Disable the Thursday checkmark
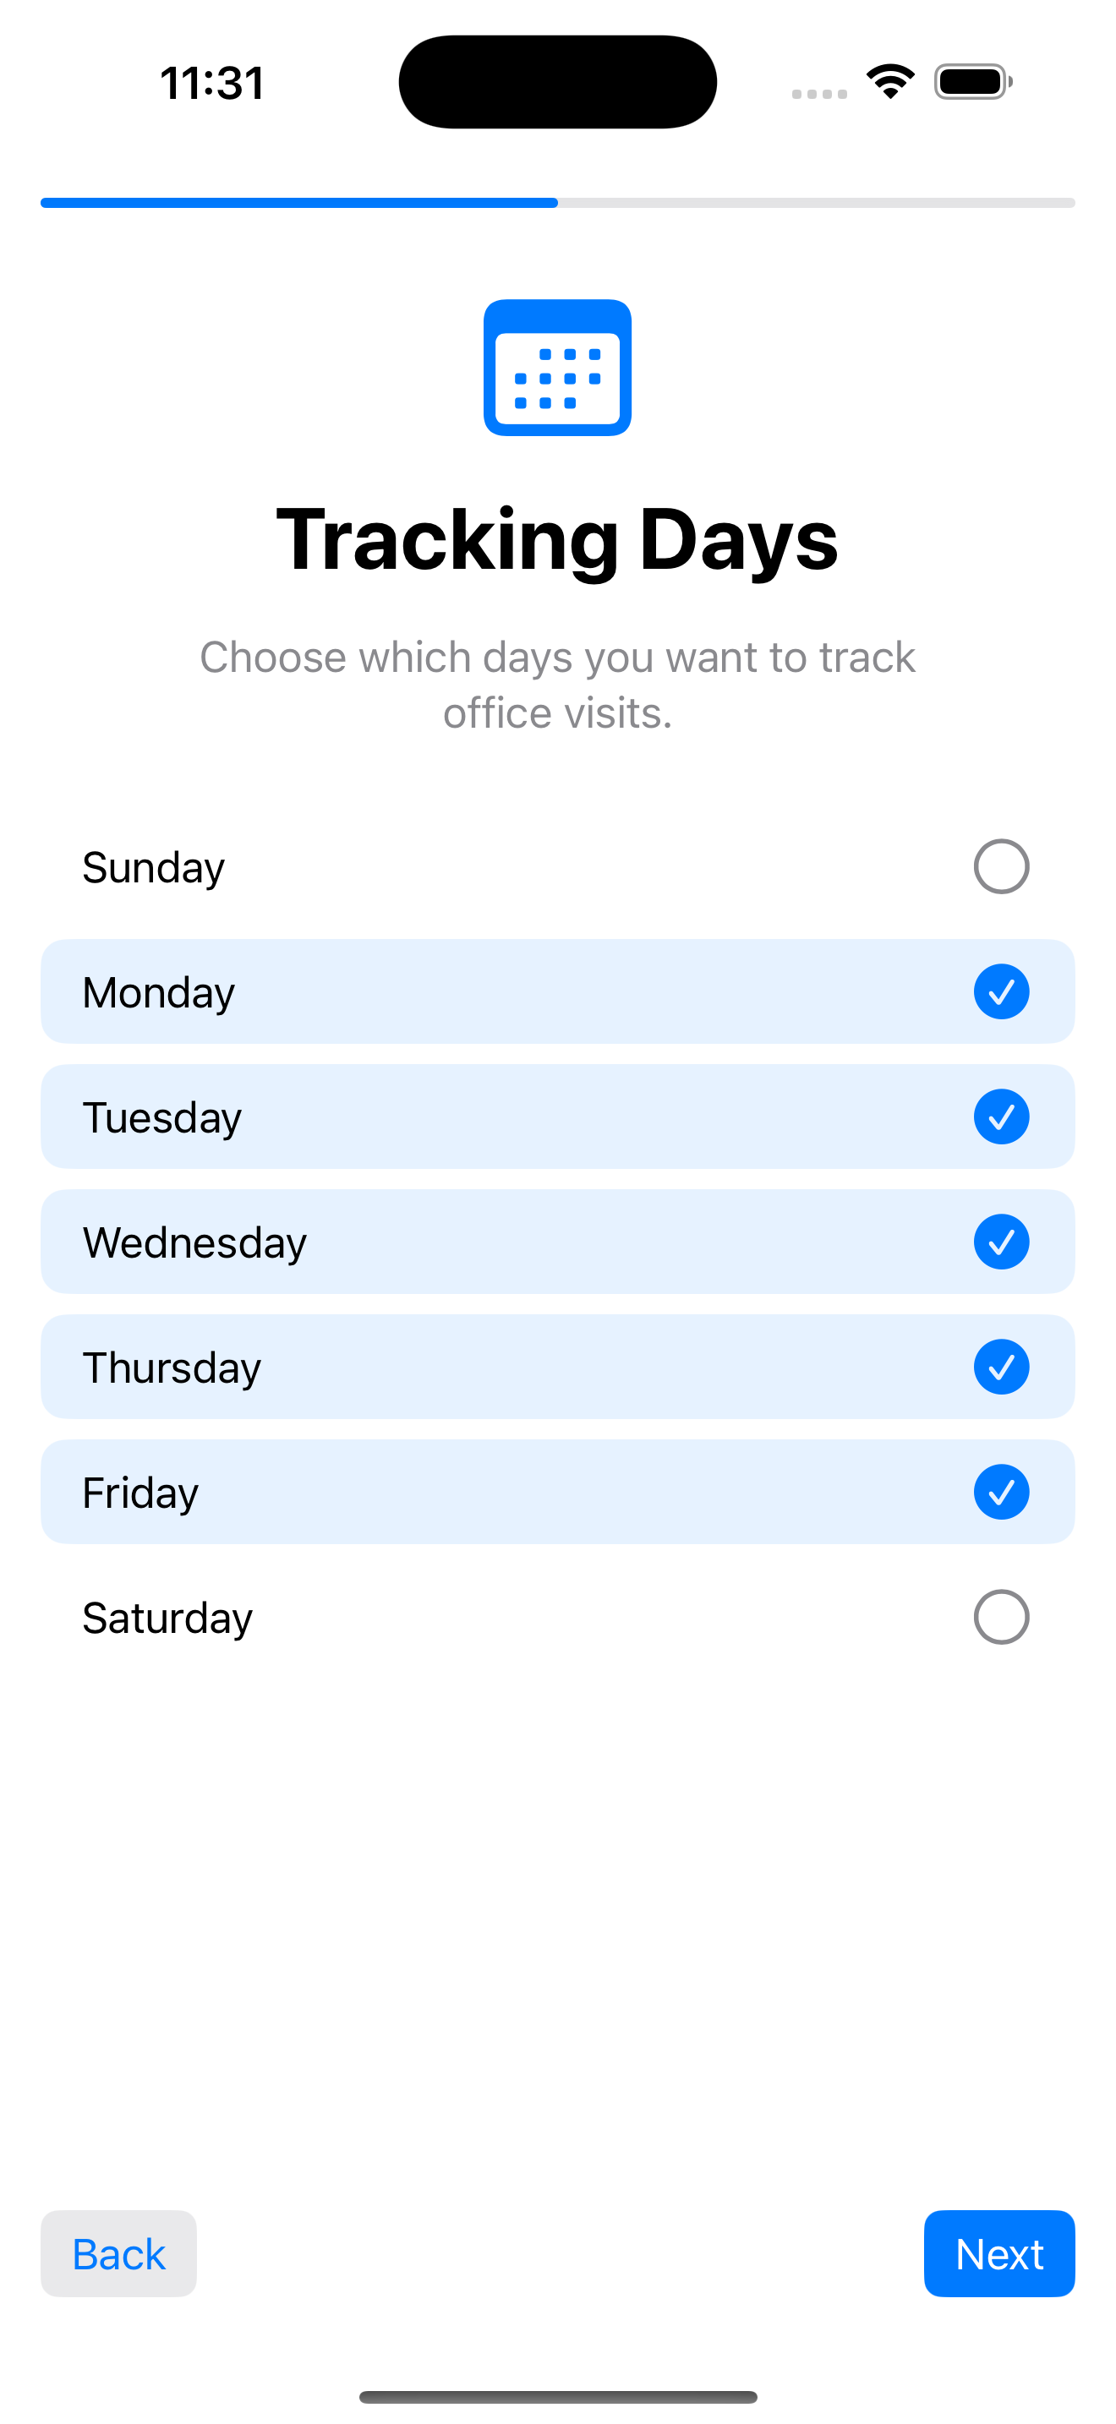1116x2424 pixels. pyautogui.click(x=1000, y=1367)
